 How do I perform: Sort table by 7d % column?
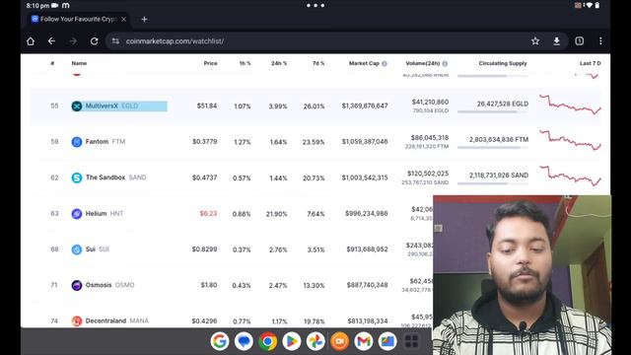(x=317, y=63)
